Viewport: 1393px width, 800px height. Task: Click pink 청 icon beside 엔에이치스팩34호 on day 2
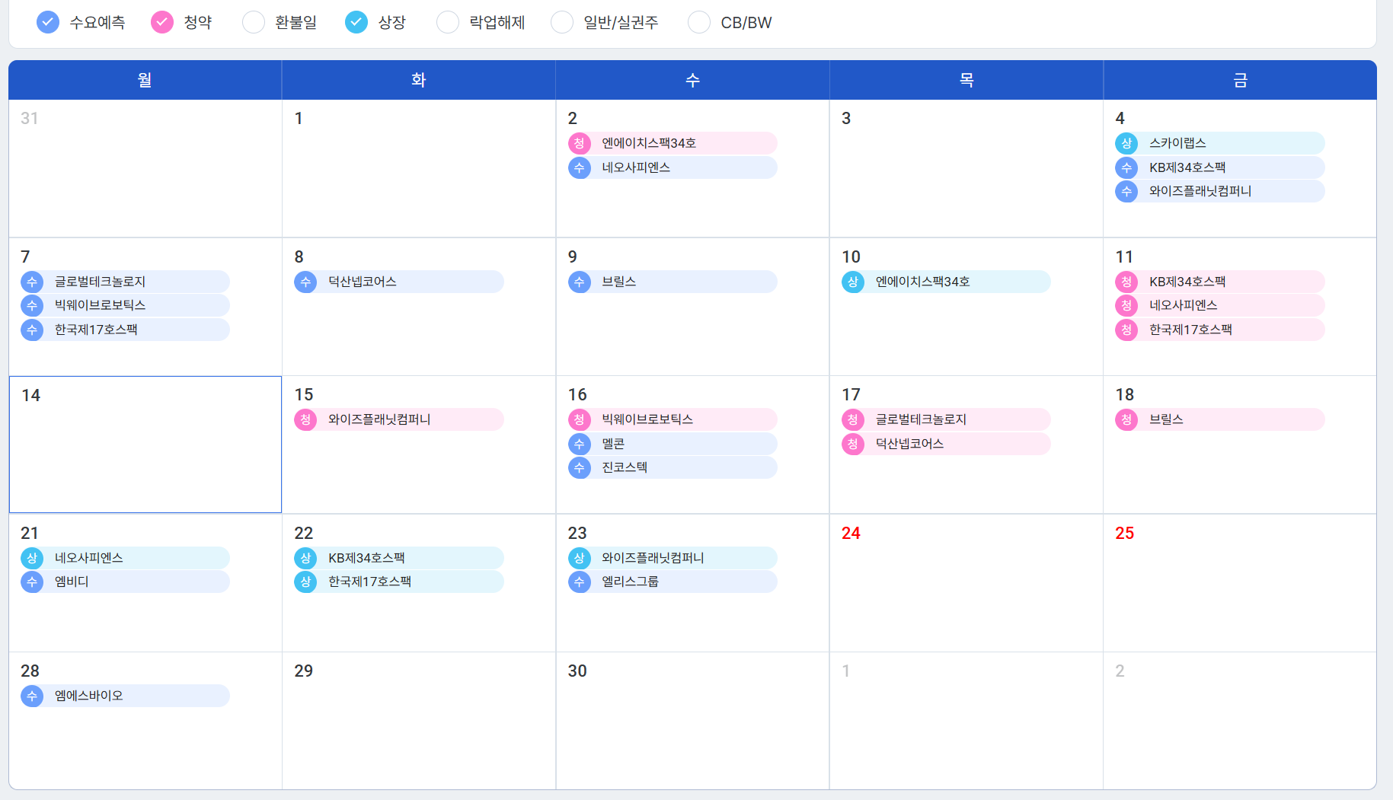[580, 143]
